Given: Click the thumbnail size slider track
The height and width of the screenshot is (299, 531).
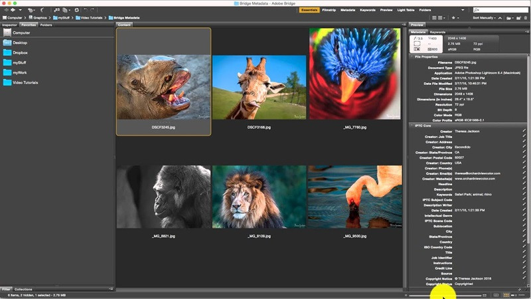Looking at the screenshot, I should point(445,295).
